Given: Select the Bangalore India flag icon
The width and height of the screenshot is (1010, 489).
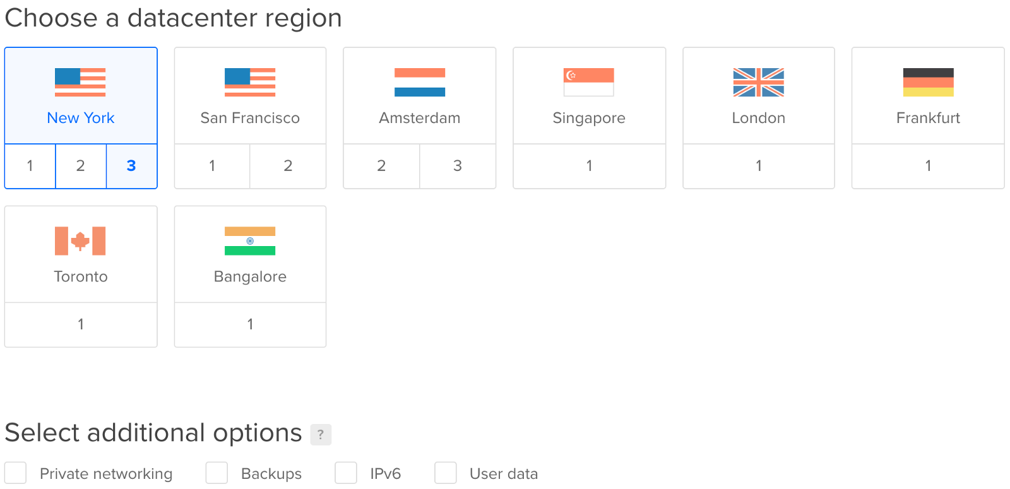Looking at the screenshot, I should pos(250,240).
